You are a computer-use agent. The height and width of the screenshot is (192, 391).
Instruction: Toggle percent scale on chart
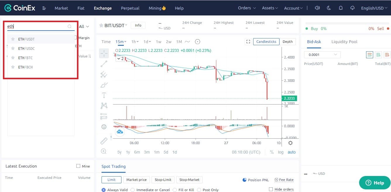coord(272,152)
